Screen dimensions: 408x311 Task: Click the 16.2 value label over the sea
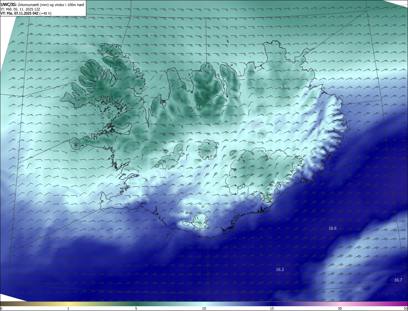click(x=280, y=269)
